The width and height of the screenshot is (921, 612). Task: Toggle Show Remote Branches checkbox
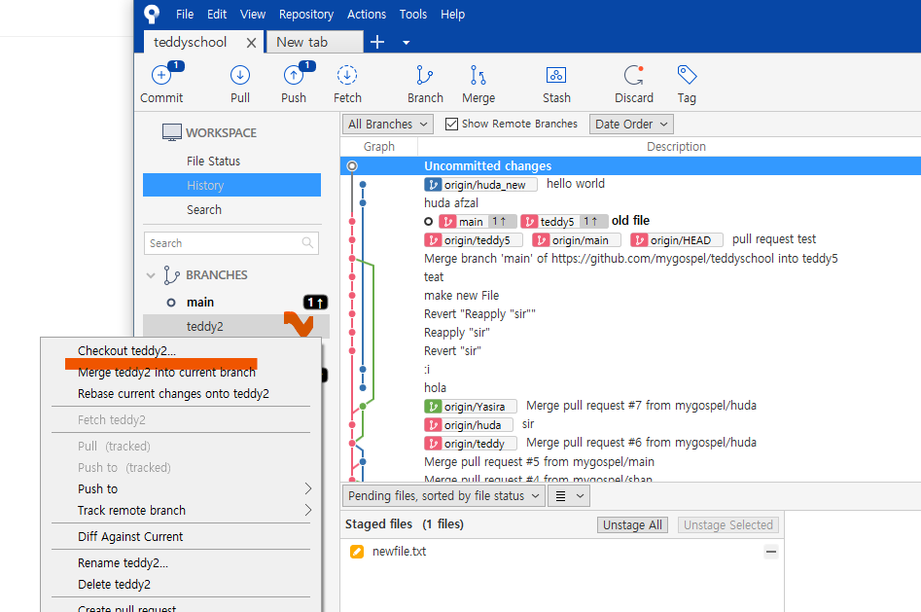pos(451,124)
